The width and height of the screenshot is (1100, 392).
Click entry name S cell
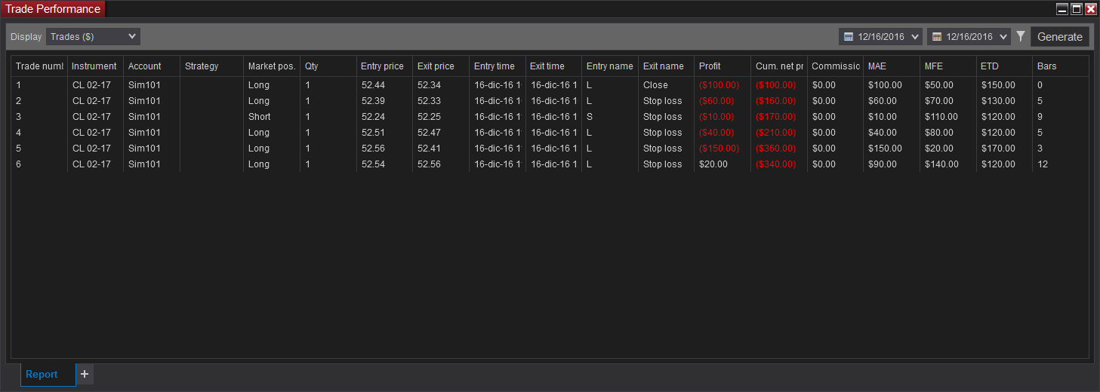tap(610, 117)
